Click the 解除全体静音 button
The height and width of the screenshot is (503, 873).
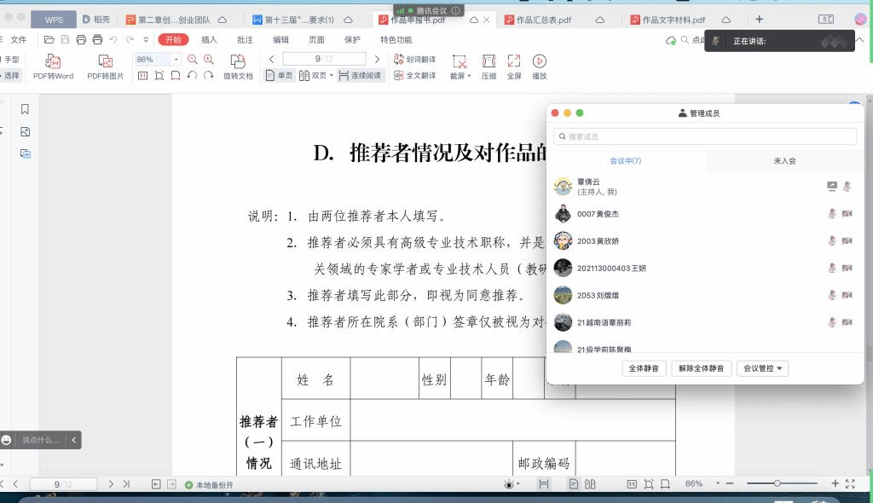point(701,368)
